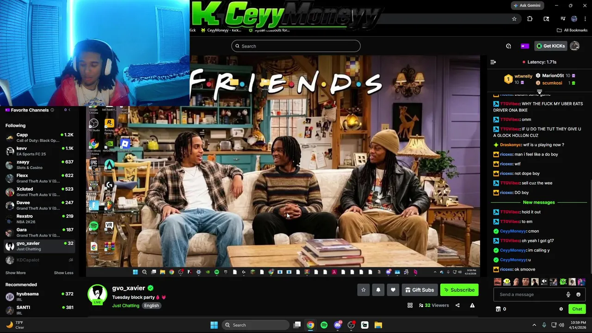This screenshot has width=592, height=333.
Task: Report stream with the warning icon
Action: 472,305
